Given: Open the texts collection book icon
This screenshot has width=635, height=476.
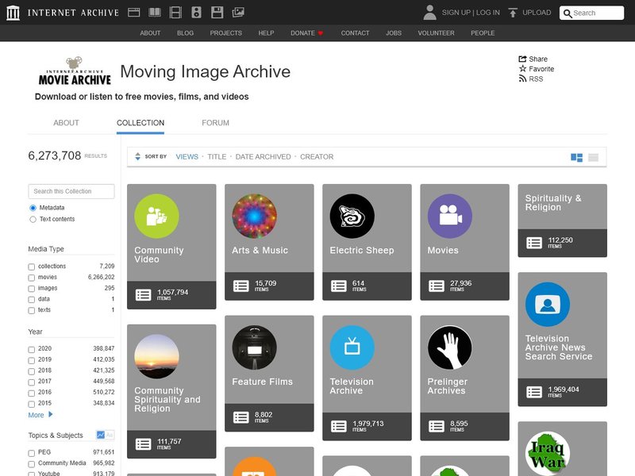Looking at the screenshot, I should [156, 12].
